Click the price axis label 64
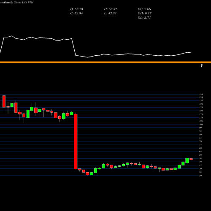 pos(200,151)
